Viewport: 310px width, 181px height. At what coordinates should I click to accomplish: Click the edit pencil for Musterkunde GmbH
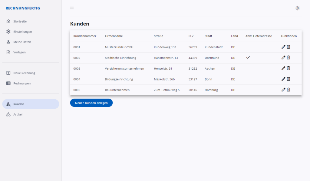pos(283,47)
